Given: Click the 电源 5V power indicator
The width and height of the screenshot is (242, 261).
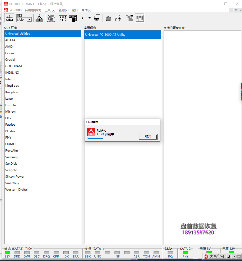Looking at the screenshot, I should pyautogui.click(x=209, y=252).
